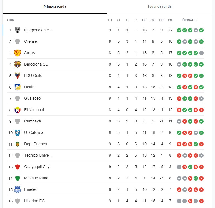This screenshot has height=208, width=215.
Task: Click the U. Católica club crest
Action: point(18,132)
